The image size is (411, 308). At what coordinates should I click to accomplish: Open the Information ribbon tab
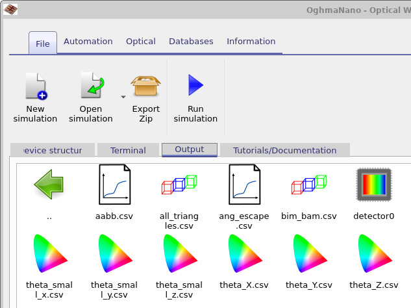(x=251, y=41)
